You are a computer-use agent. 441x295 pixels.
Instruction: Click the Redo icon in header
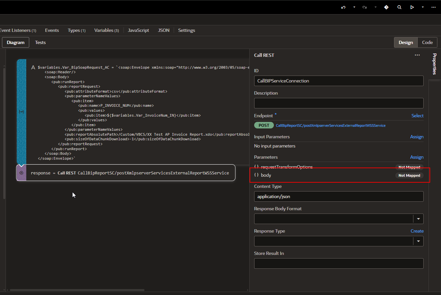[x=364, y=7]
